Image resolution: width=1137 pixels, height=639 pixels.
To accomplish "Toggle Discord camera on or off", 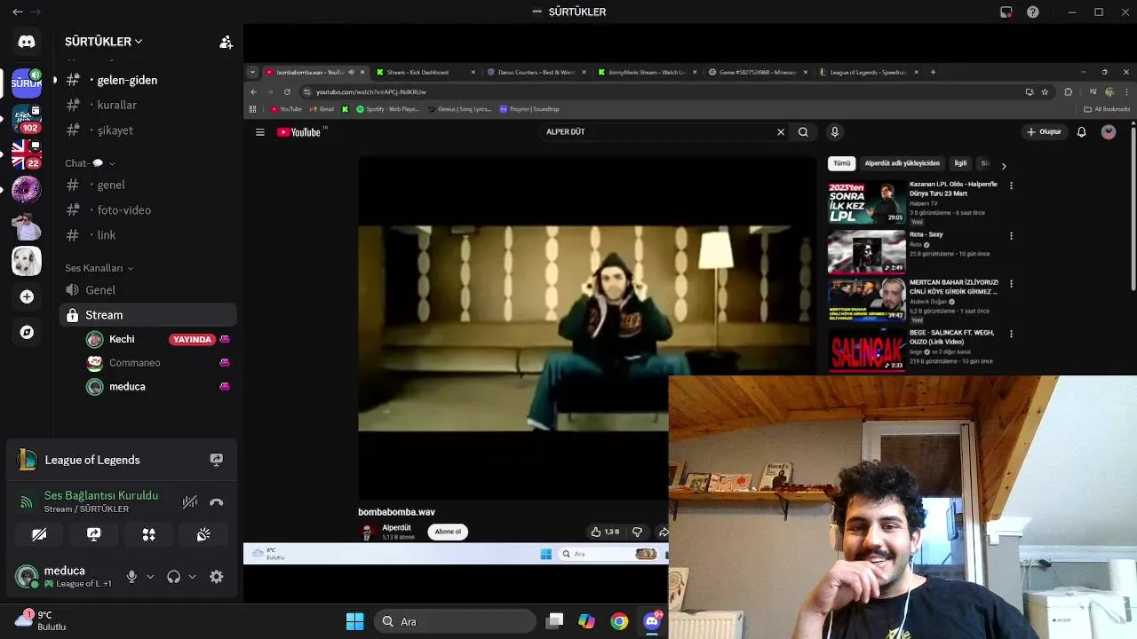I will click(39, 534).
